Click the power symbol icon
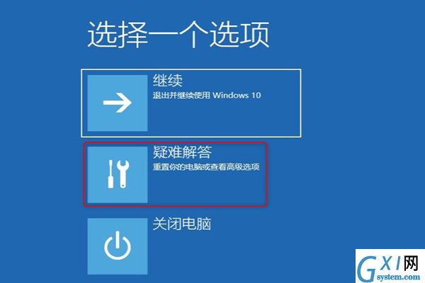Image resolution: width=425 pixels, height=283 pixels. click(x=118, y=245)
